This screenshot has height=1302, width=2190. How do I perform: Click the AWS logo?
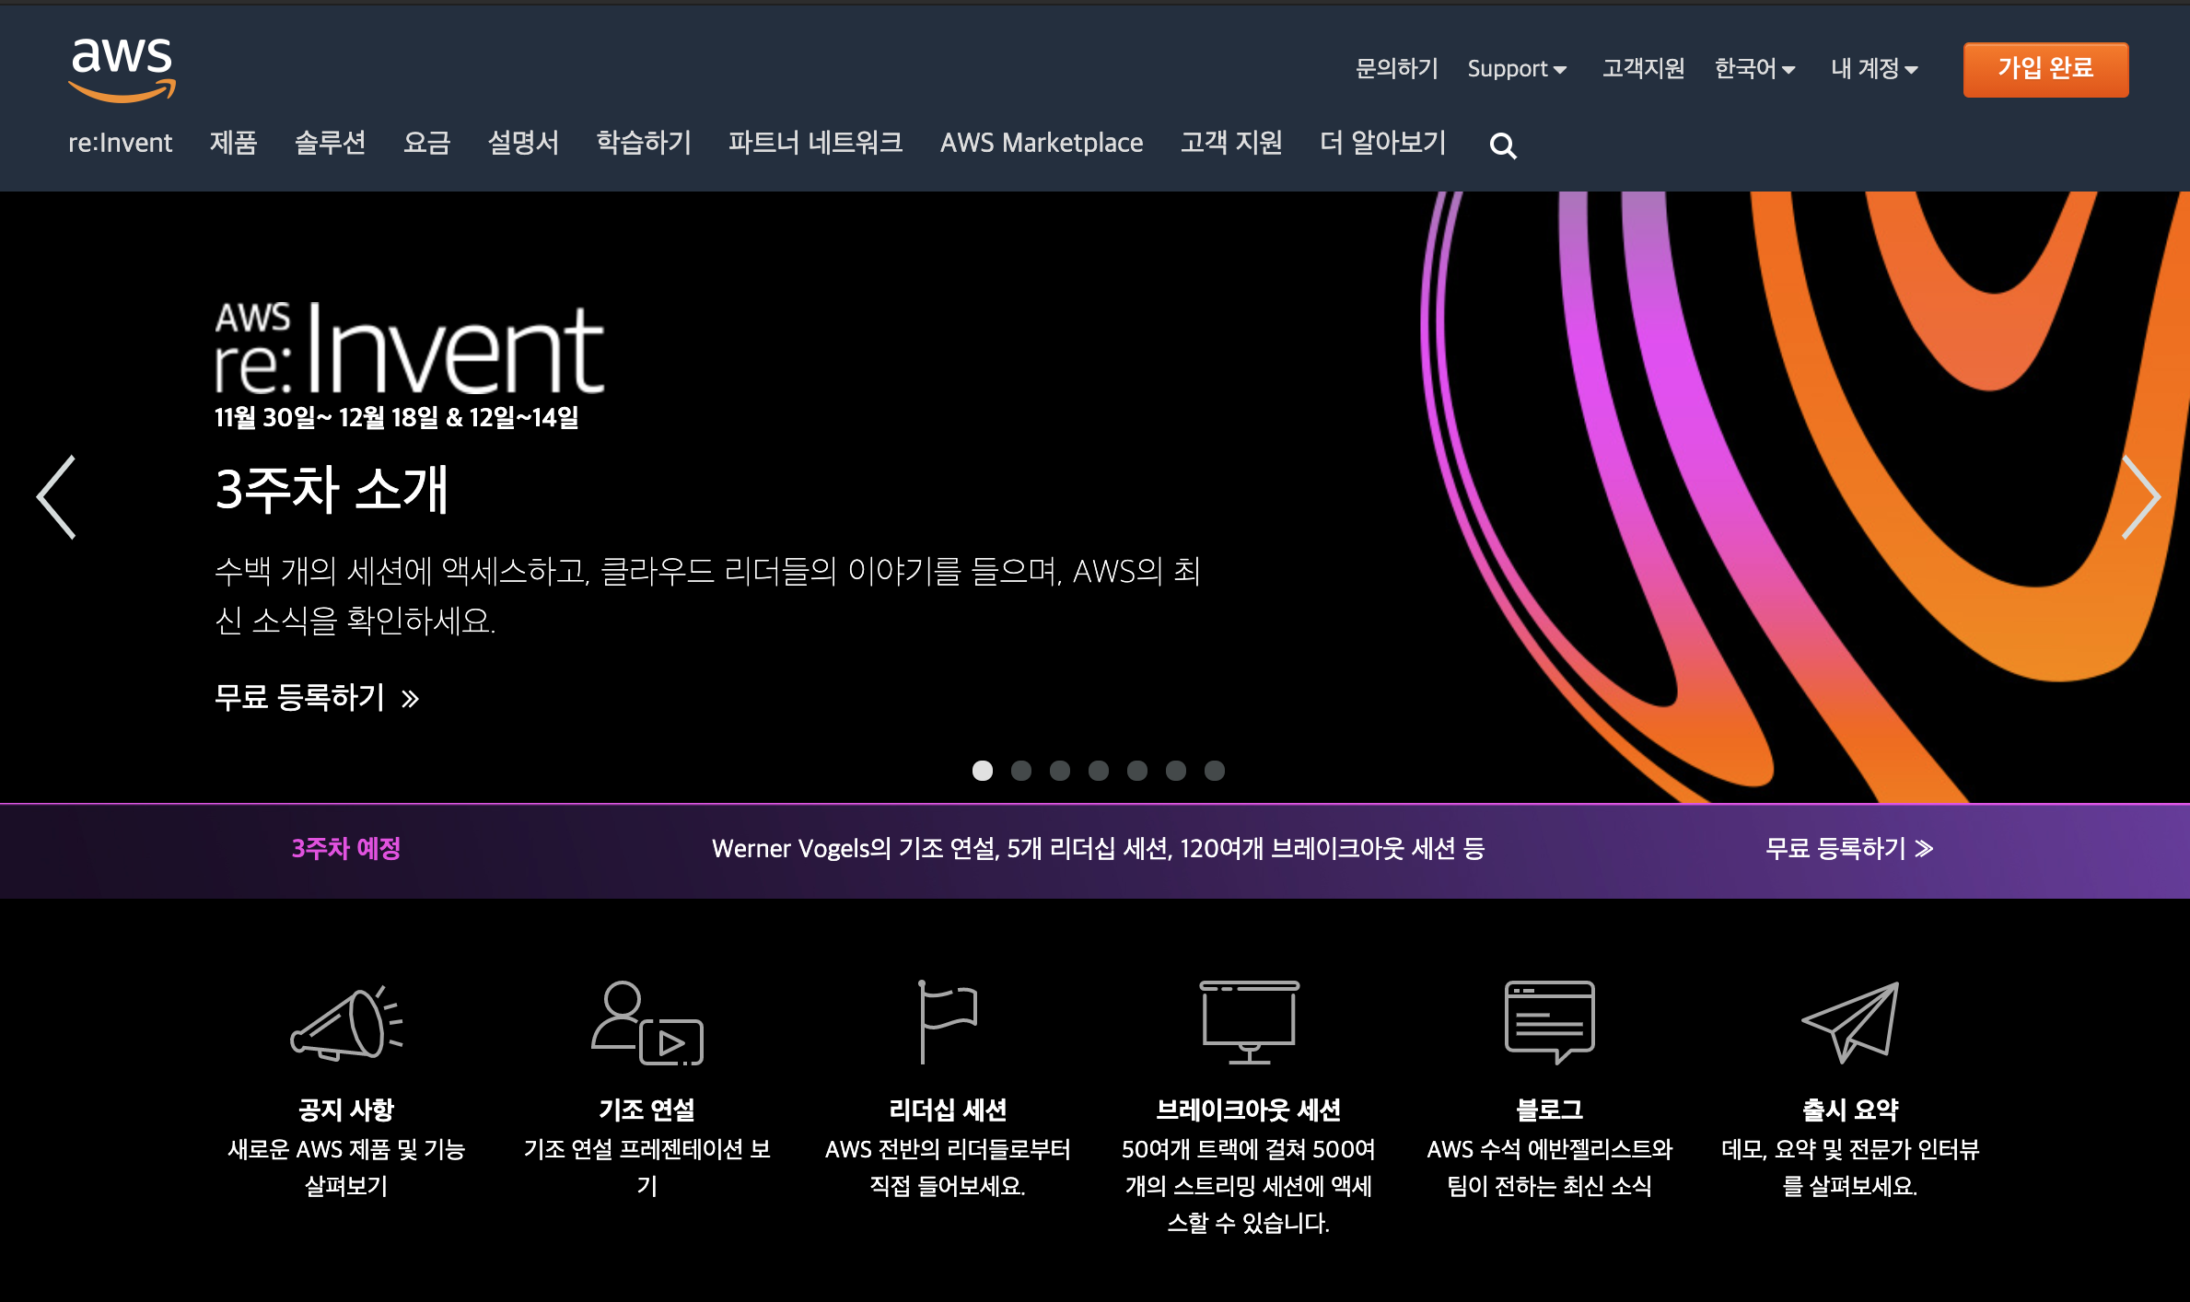(122, 69)
